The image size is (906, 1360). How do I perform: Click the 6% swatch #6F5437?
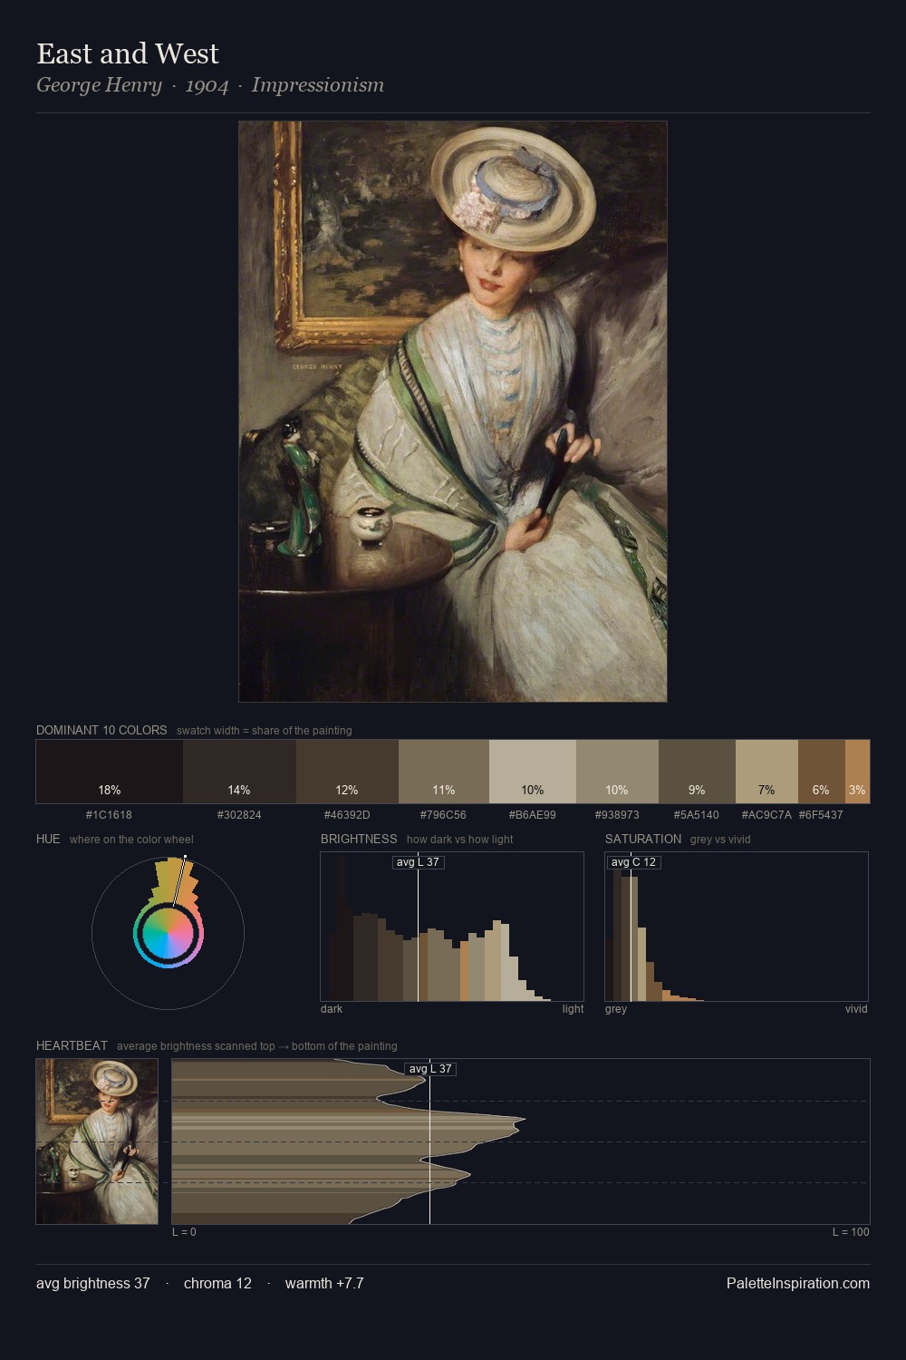point(822,772)
